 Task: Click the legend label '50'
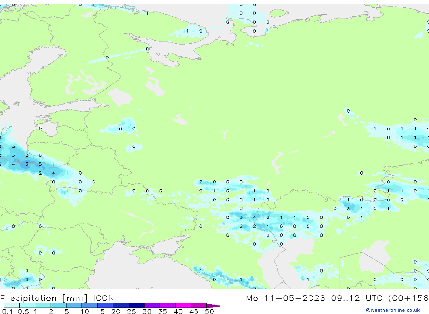click(x=209, y=311)
